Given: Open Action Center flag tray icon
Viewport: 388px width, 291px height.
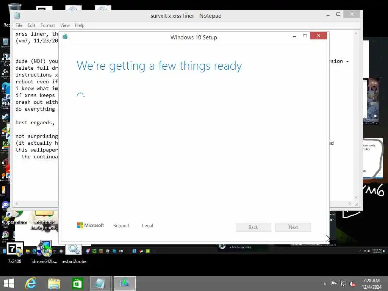Looking at the screenshot, I should tap(334, 283).
